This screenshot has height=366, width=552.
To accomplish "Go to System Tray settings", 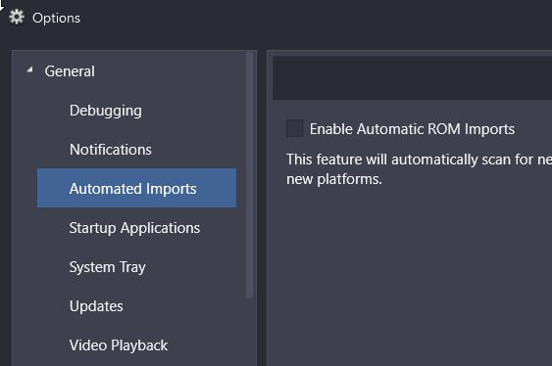I will [108, 267].
